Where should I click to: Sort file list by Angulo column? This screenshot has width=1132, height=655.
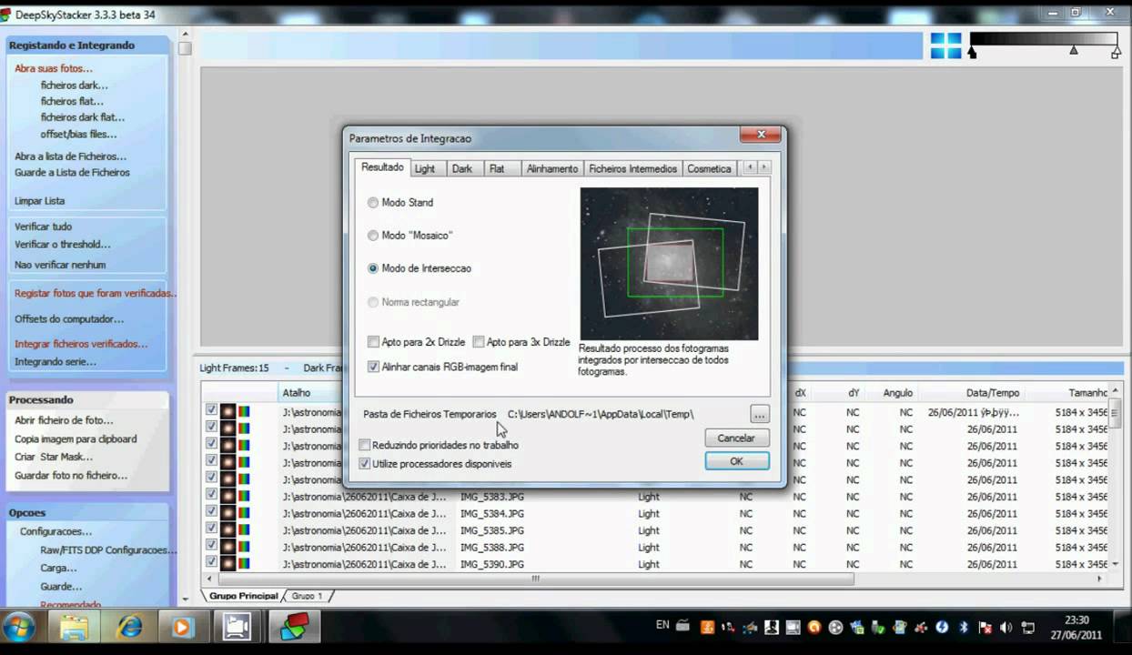coord(897,393)
